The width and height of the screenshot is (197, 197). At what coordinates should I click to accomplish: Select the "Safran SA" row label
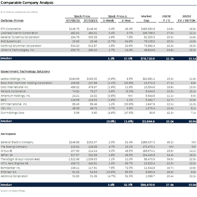click(x=7, y=155)
